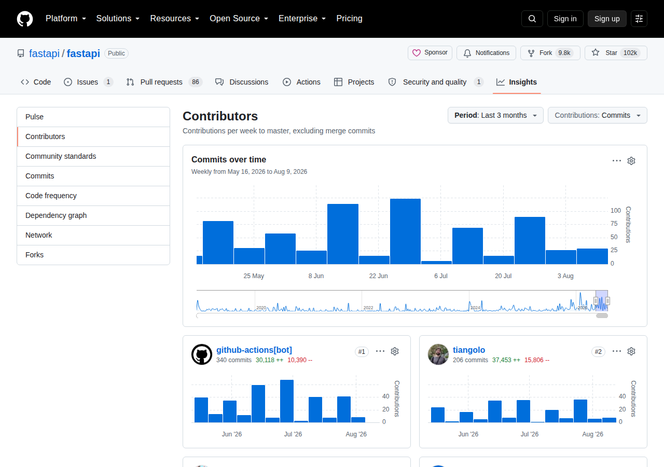The height and width of the screenshot is (467, 664).
Task: Open the fastapi owner link
Action: click(x=44, y=53)
